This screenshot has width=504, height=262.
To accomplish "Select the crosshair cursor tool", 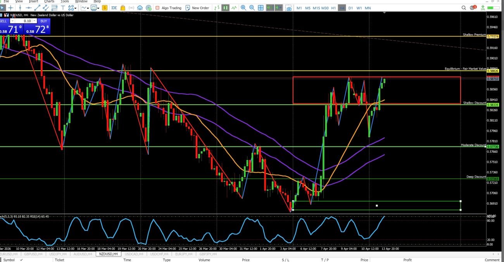I will click(10, 8).
